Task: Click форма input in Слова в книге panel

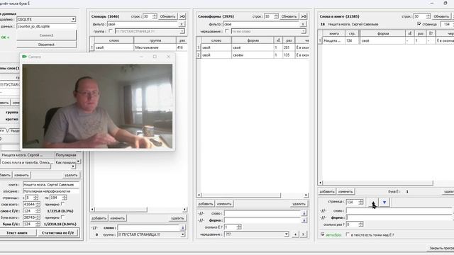Action: tap(399, 217)
